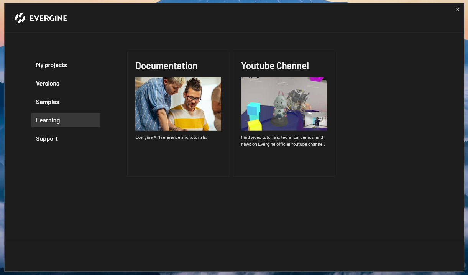Click the yellow cube in Youtube thumbnail
Image resolution: width=468 pixels, height=275 pixels.
click(254, 125)
